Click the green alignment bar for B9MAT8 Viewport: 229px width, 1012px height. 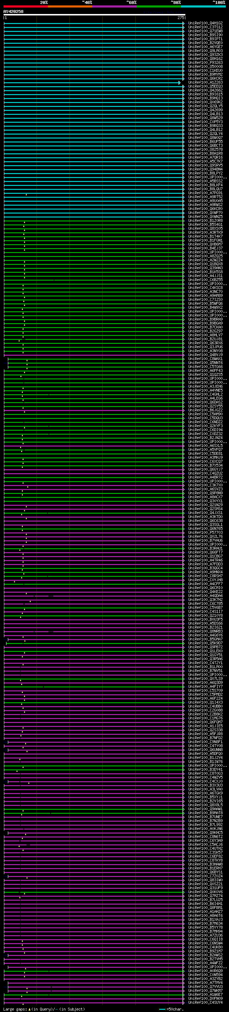coord(94,813)
